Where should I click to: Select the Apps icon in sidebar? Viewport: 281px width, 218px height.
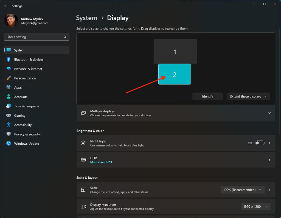point(9,88)
